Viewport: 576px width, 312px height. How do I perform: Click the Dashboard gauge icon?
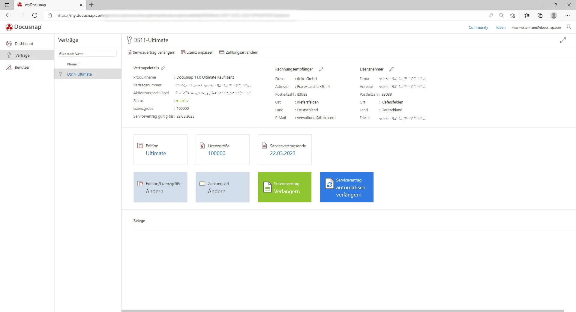click(9, 43)
